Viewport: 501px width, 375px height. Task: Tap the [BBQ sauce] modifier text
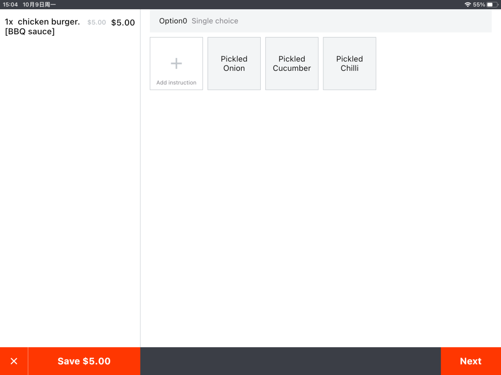(29, 32)
